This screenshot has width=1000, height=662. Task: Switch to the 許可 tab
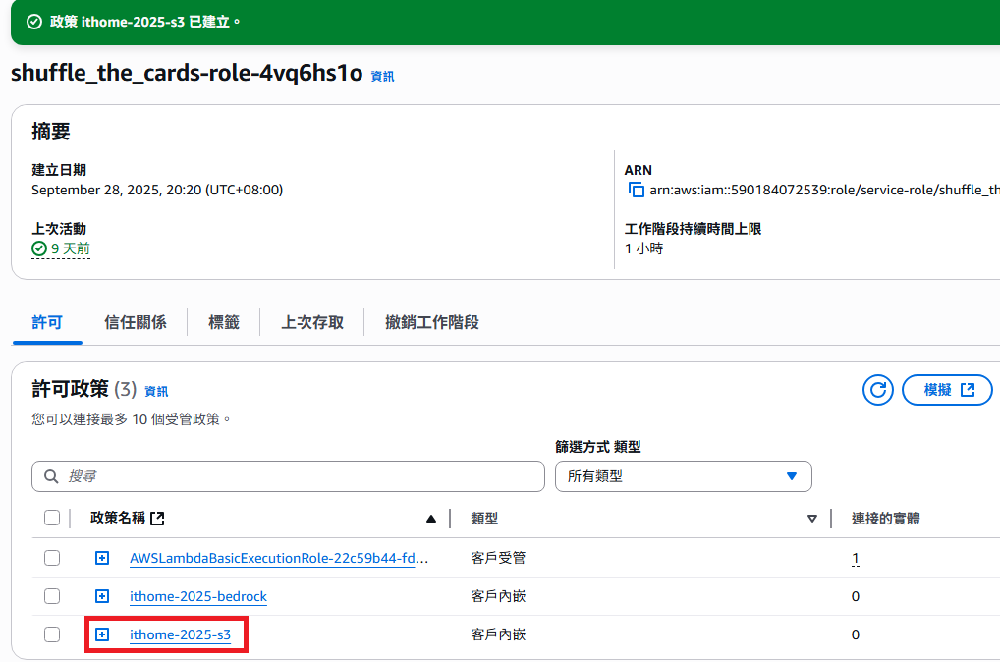pos(47,322)
